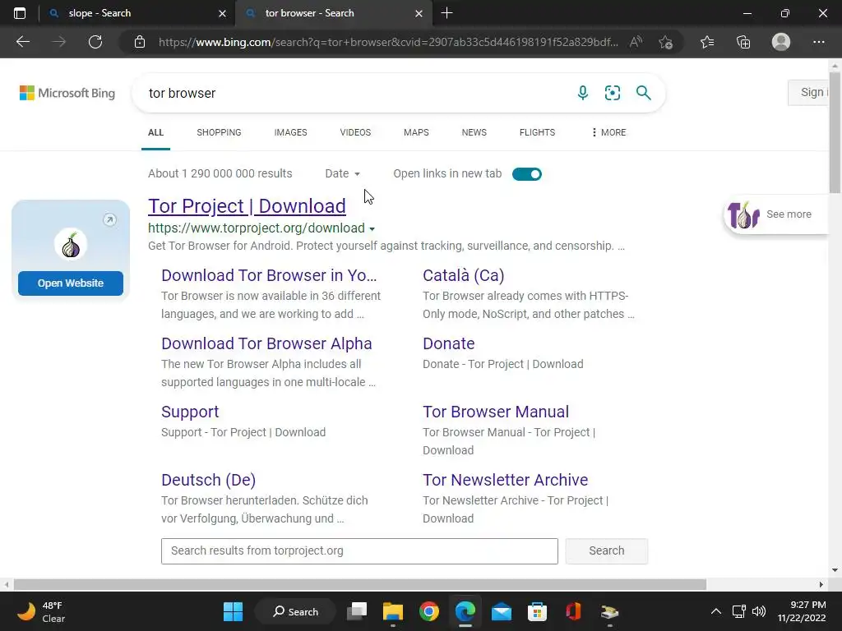Switch to NEWS results
The height and width of the screenshot is (631, 842).
tap(474, 132)
